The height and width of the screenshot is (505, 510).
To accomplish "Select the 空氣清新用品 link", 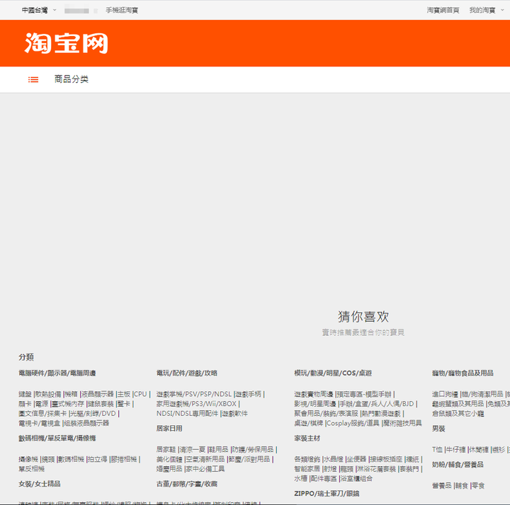I will coord(205,460).
